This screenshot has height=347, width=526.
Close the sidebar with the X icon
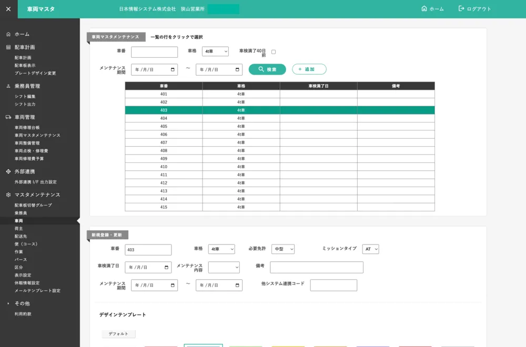(8, 9)
